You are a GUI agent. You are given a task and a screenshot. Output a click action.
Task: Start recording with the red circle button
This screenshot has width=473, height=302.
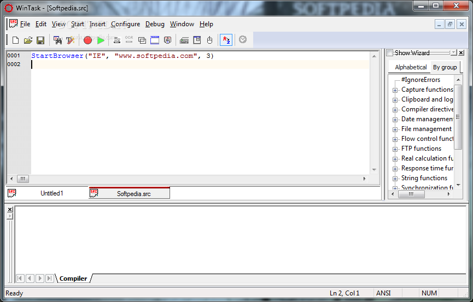point(88,40)
